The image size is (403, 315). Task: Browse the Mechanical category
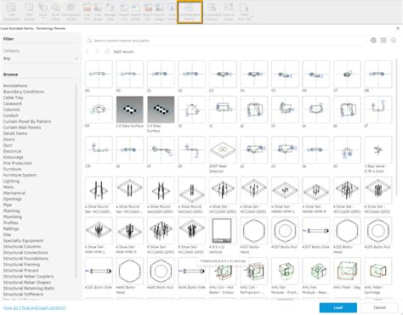pos(14,193)
